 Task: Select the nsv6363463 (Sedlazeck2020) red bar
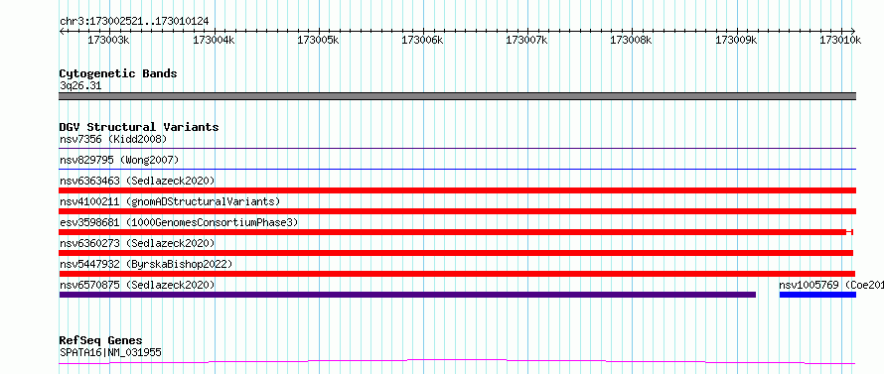pyautogui.click(x=457, y=190)
